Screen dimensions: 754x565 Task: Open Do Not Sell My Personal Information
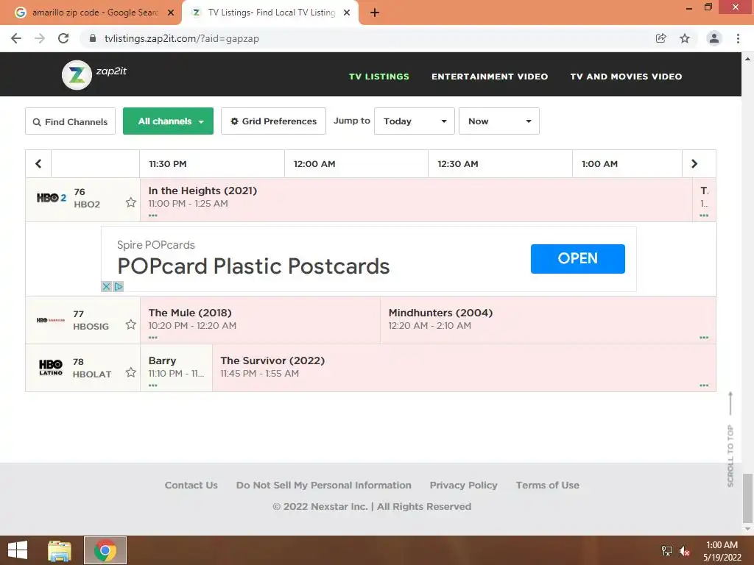pos(324,486)
